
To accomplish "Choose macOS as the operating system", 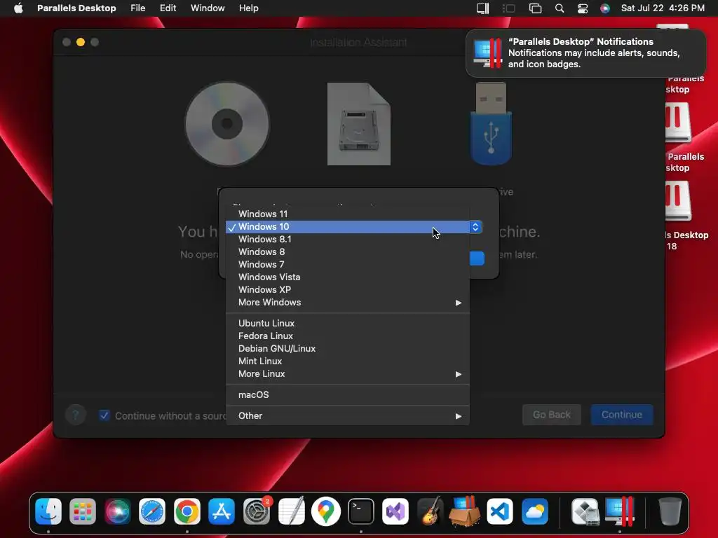I will (348, 394).
